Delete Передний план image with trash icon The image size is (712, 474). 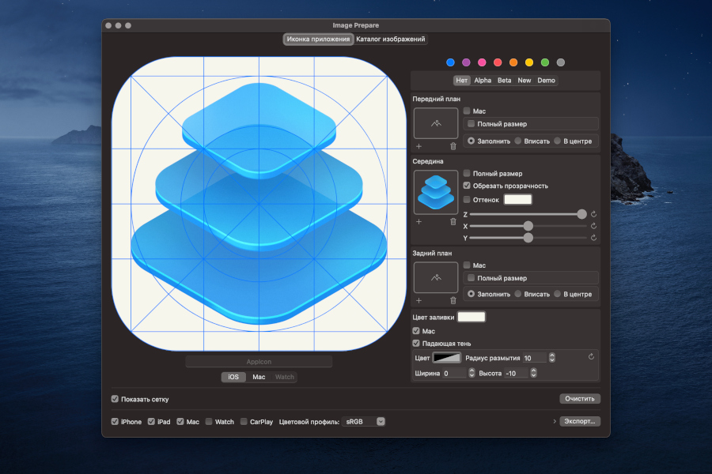[453, 146]
